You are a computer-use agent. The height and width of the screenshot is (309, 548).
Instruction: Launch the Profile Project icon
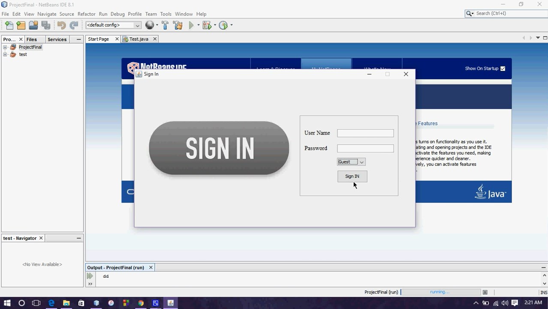[223, 25]
